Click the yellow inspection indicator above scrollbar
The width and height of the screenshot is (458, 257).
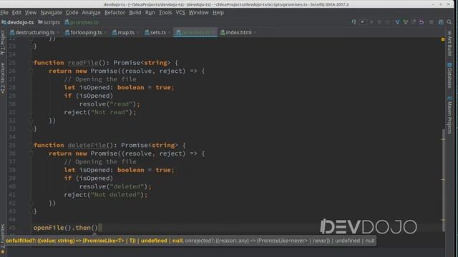[x=443, y=39]
